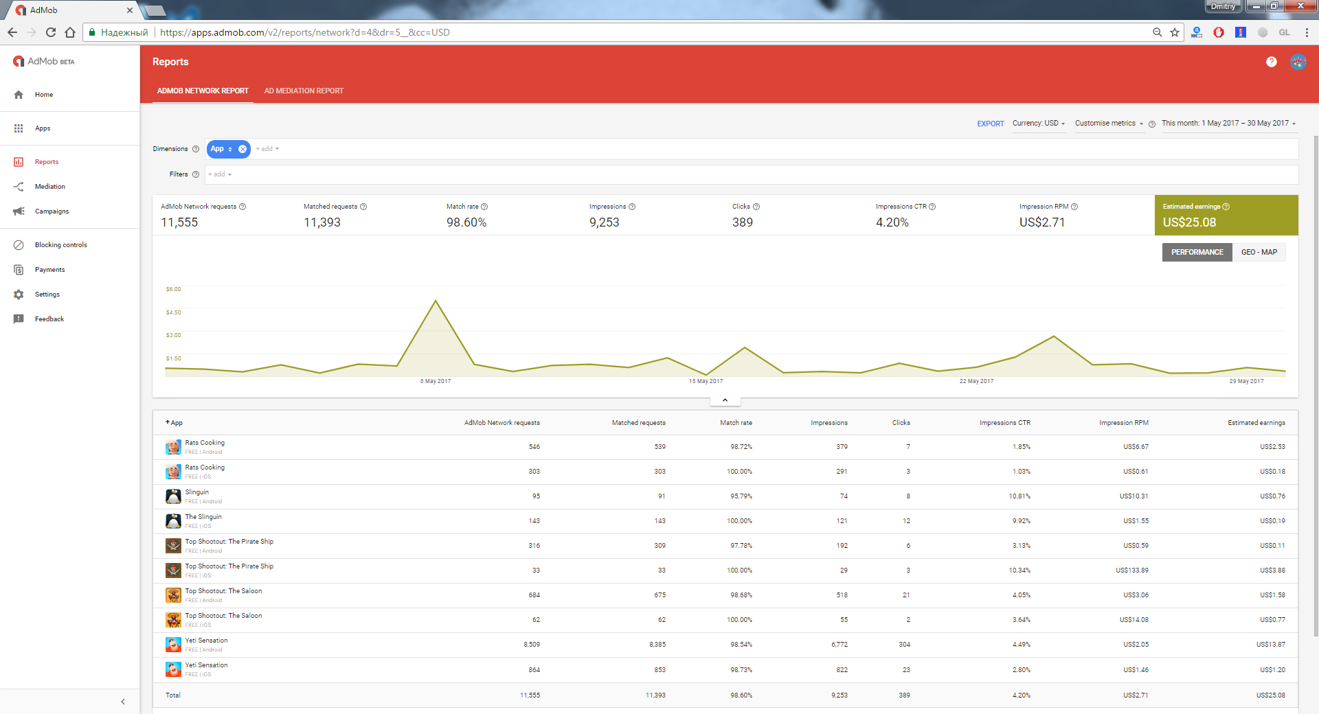
Task: Open Blocking controls icon
Action: coord(19,245)
